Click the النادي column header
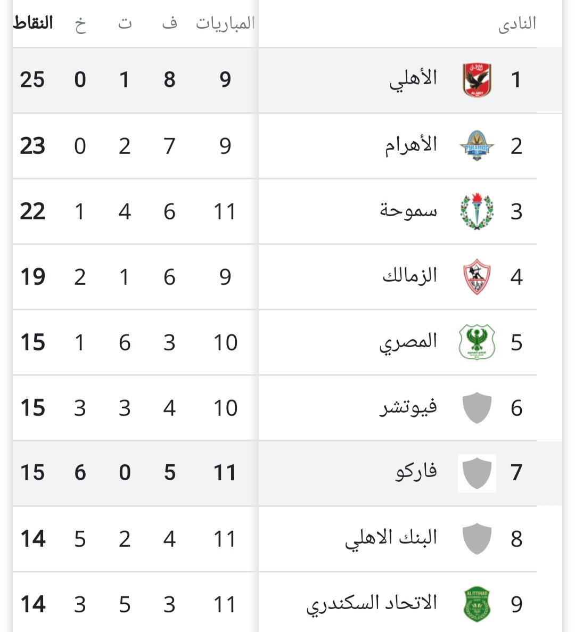575x632 pixels. click(517, 24)
